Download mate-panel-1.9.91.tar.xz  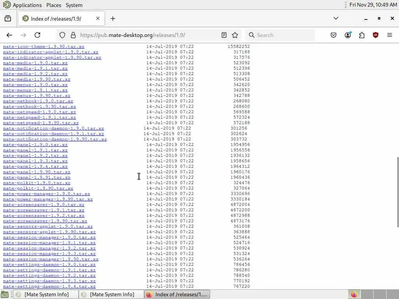click(x=37, y=178)
